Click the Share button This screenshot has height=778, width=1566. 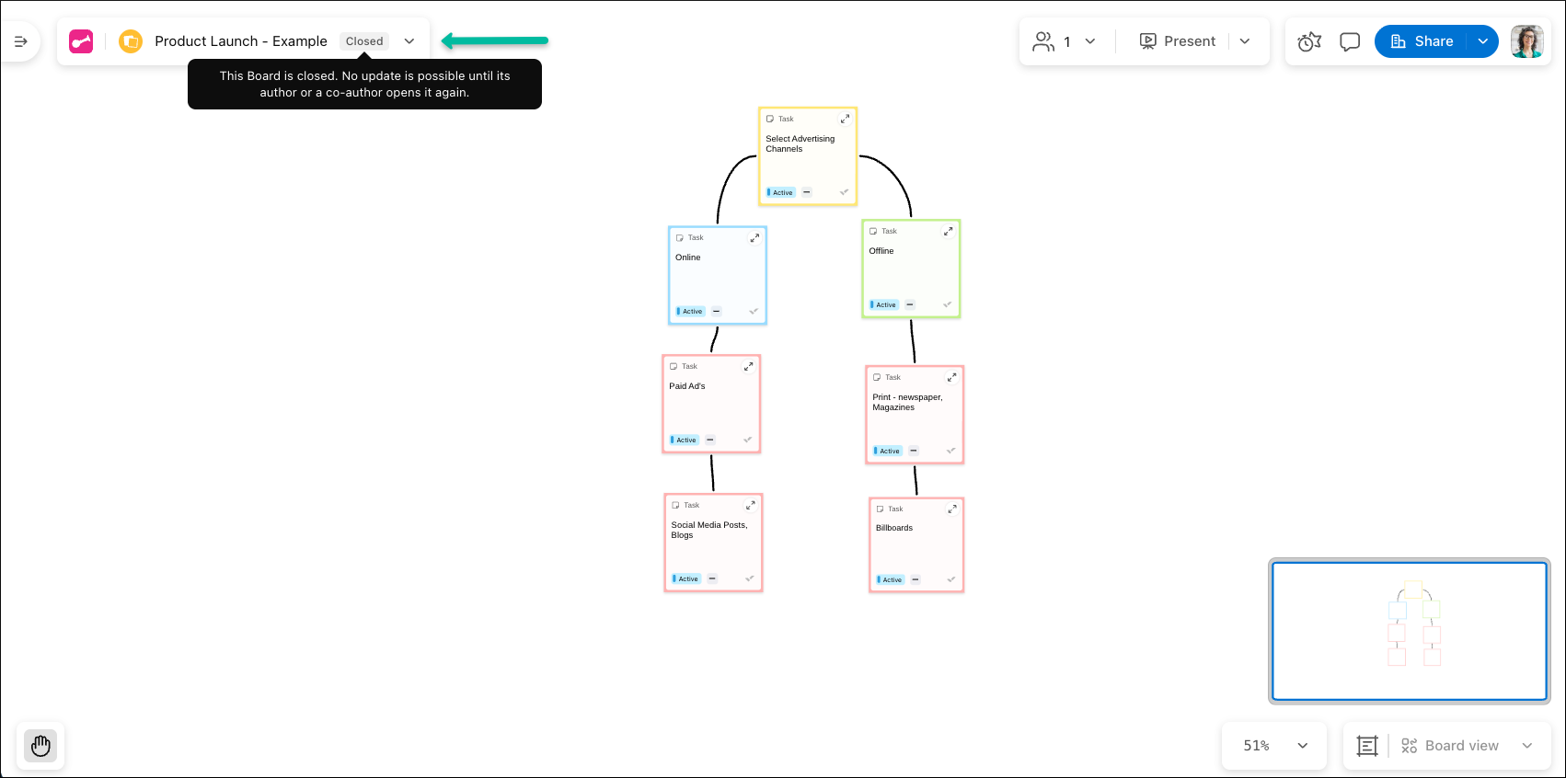pos(1422,41)
